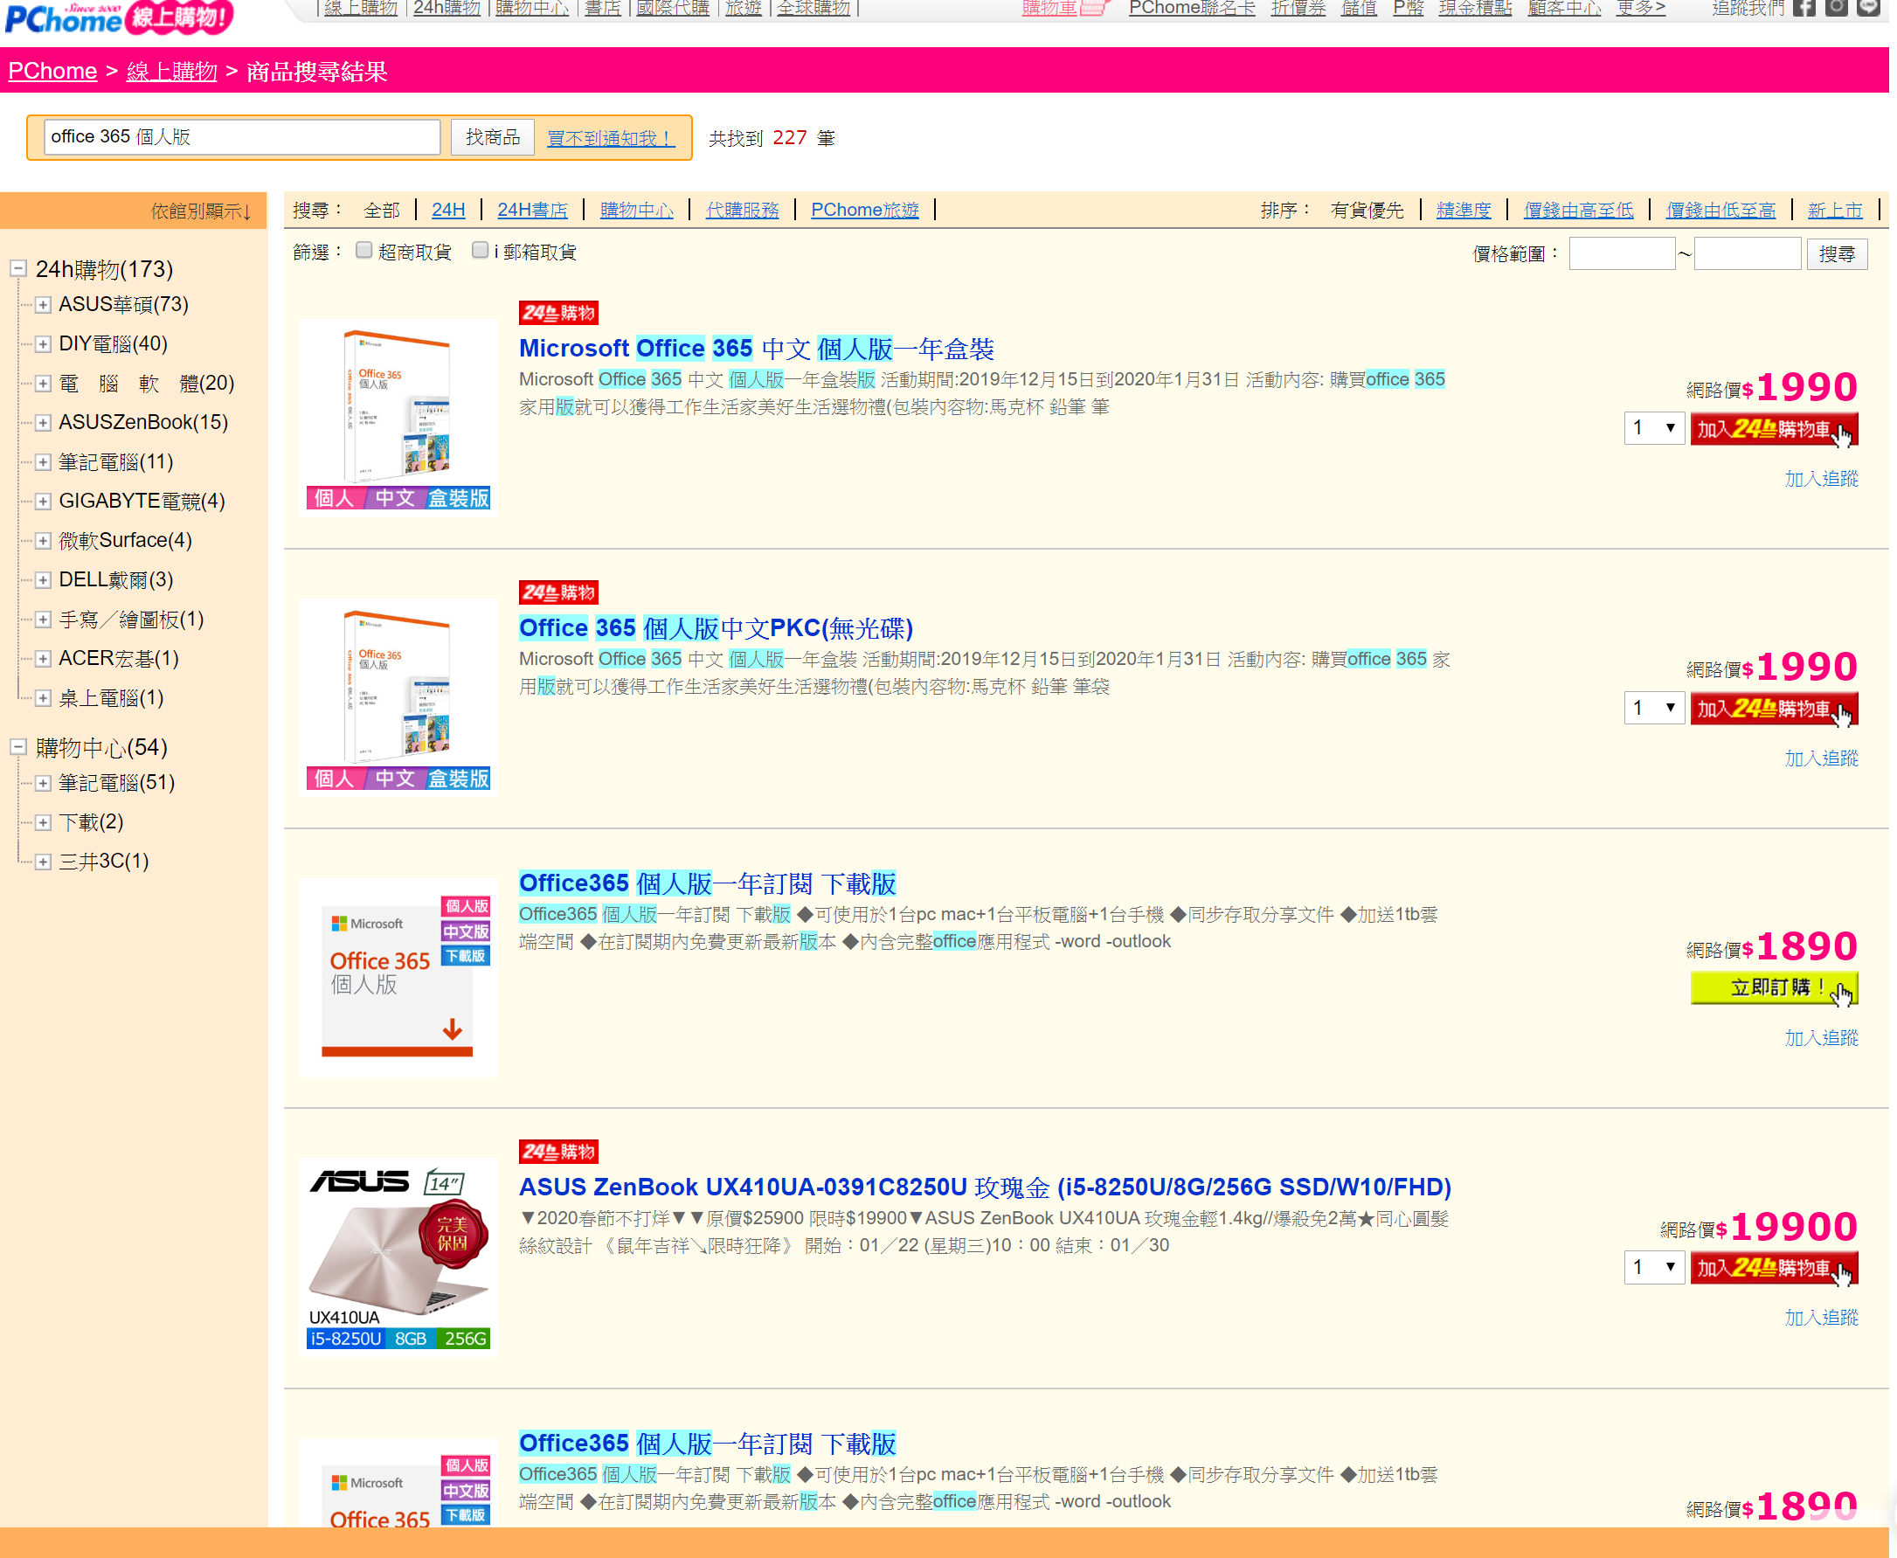Click the minimum price range field
Viewport: 1897px width, 1558px height.
click(1622, 254)
